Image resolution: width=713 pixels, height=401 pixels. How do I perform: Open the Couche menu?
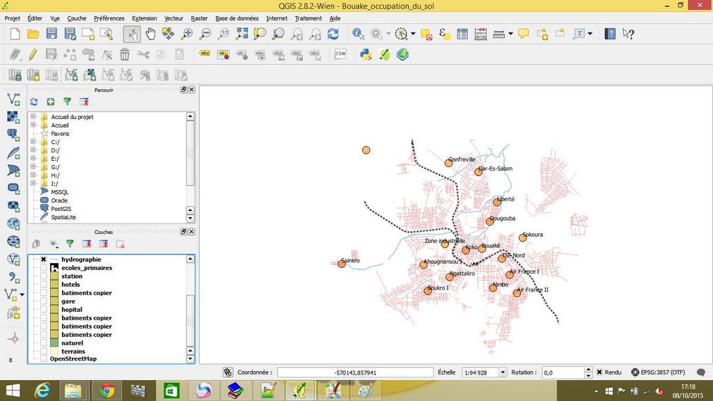[x=77, y=18]
